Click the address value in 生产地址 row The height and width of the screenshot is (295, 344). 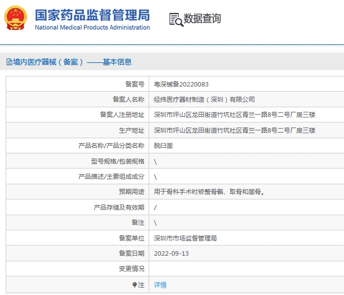tap(235, 130)
